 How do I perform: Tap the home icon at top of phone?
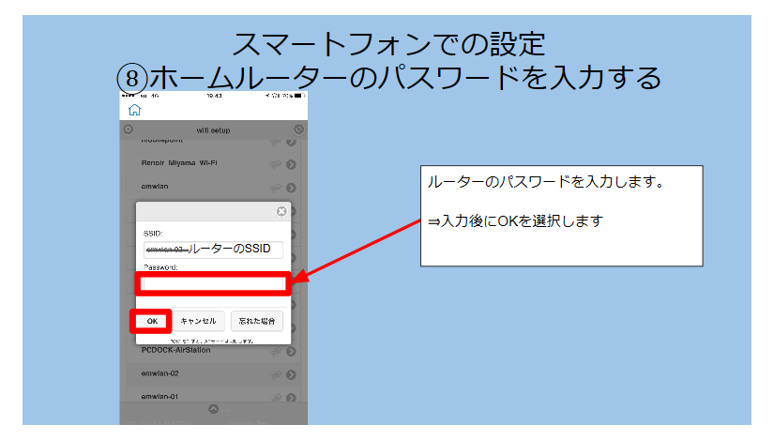click(x=134, y=110)
